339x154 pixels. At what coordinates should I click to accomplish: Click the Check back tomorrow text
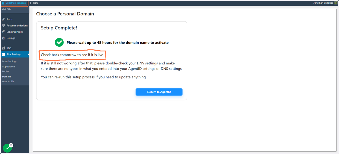click(72, 55)
